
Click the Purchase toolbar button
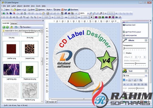click(x=73, y=10)
